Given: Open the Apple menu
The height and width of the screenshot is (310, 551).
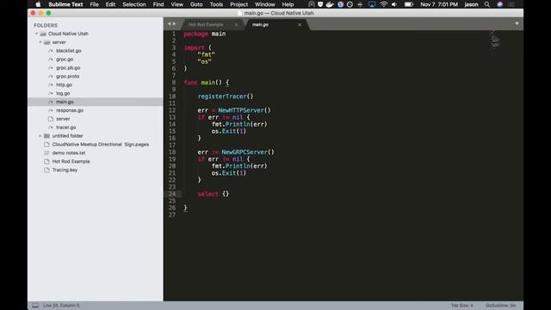Looking at the screenshot, I should (x=38, y=4).
